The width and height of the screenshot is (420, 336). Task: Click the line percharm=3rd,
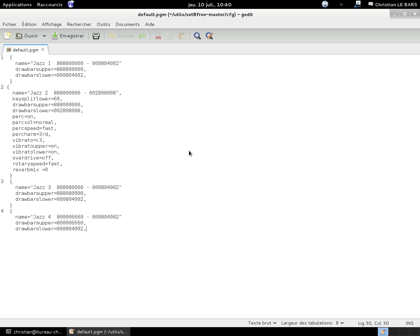(31, 134)
